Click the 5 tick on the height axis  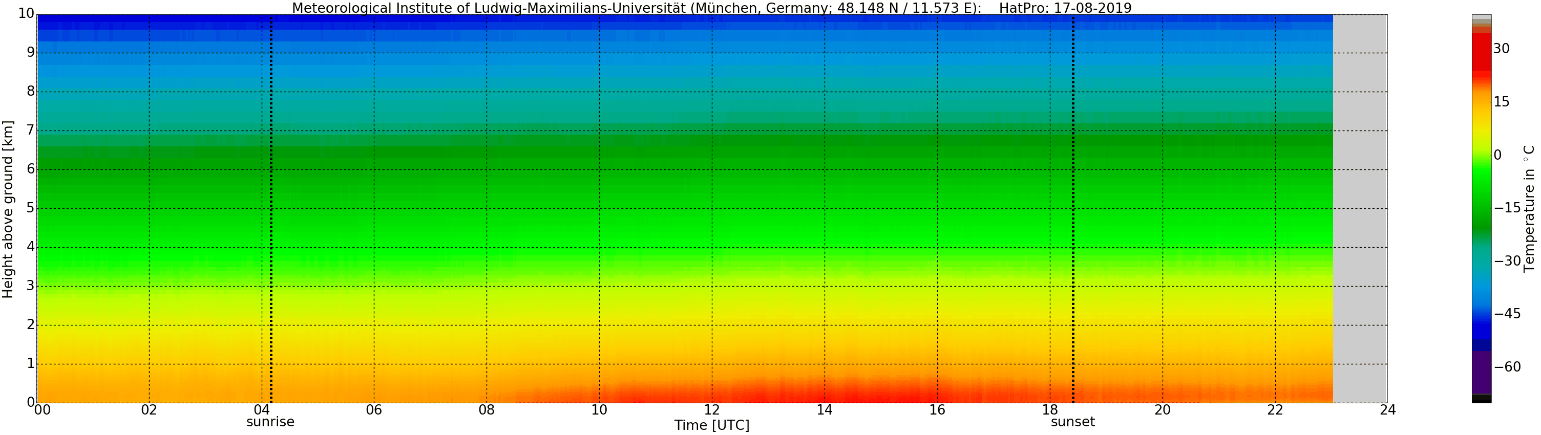point(31,208)
